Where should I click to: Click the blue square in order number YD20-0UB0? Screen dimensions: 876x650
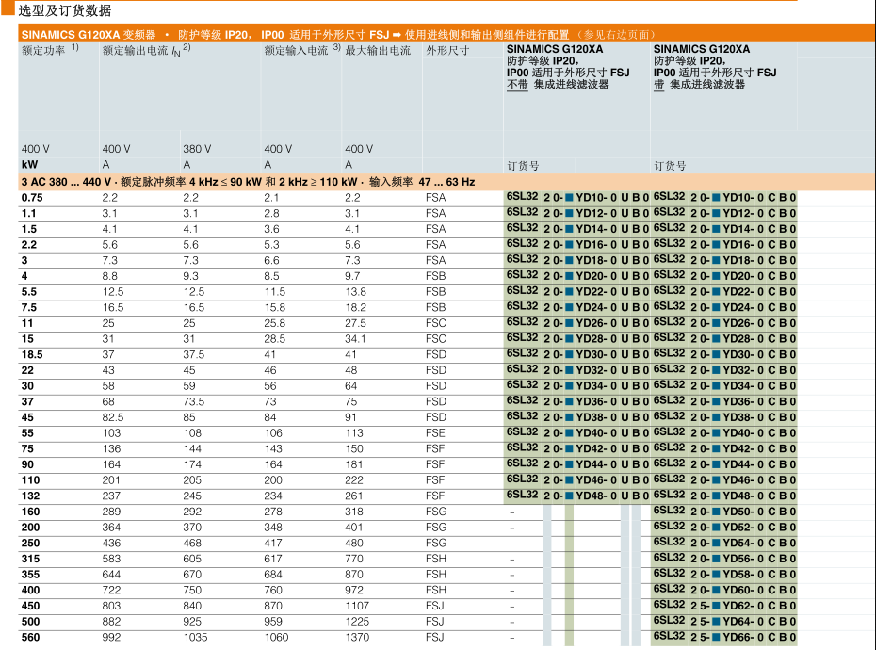click(569, 276)
